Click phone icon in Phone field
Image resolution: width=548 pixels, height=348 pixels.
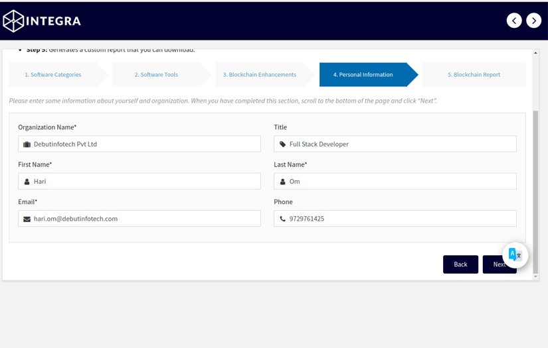[283, 219]
